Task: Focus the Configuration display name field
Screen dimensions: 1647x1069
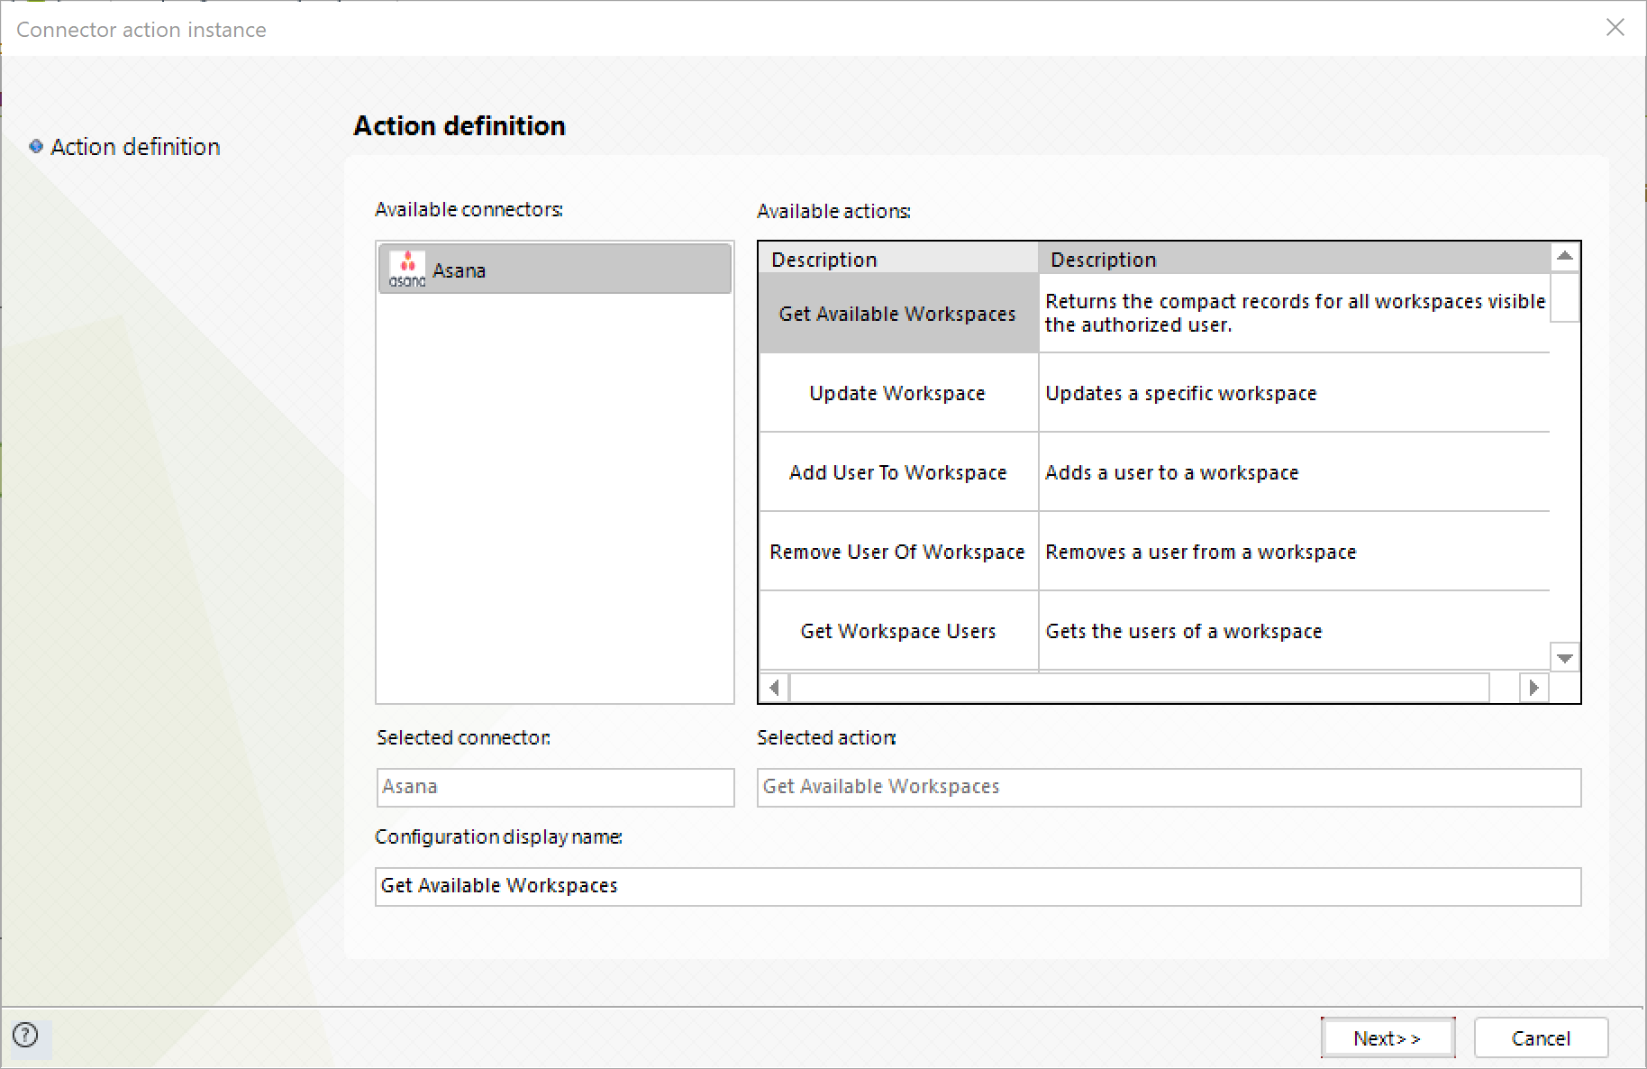Action: point(978,886)
